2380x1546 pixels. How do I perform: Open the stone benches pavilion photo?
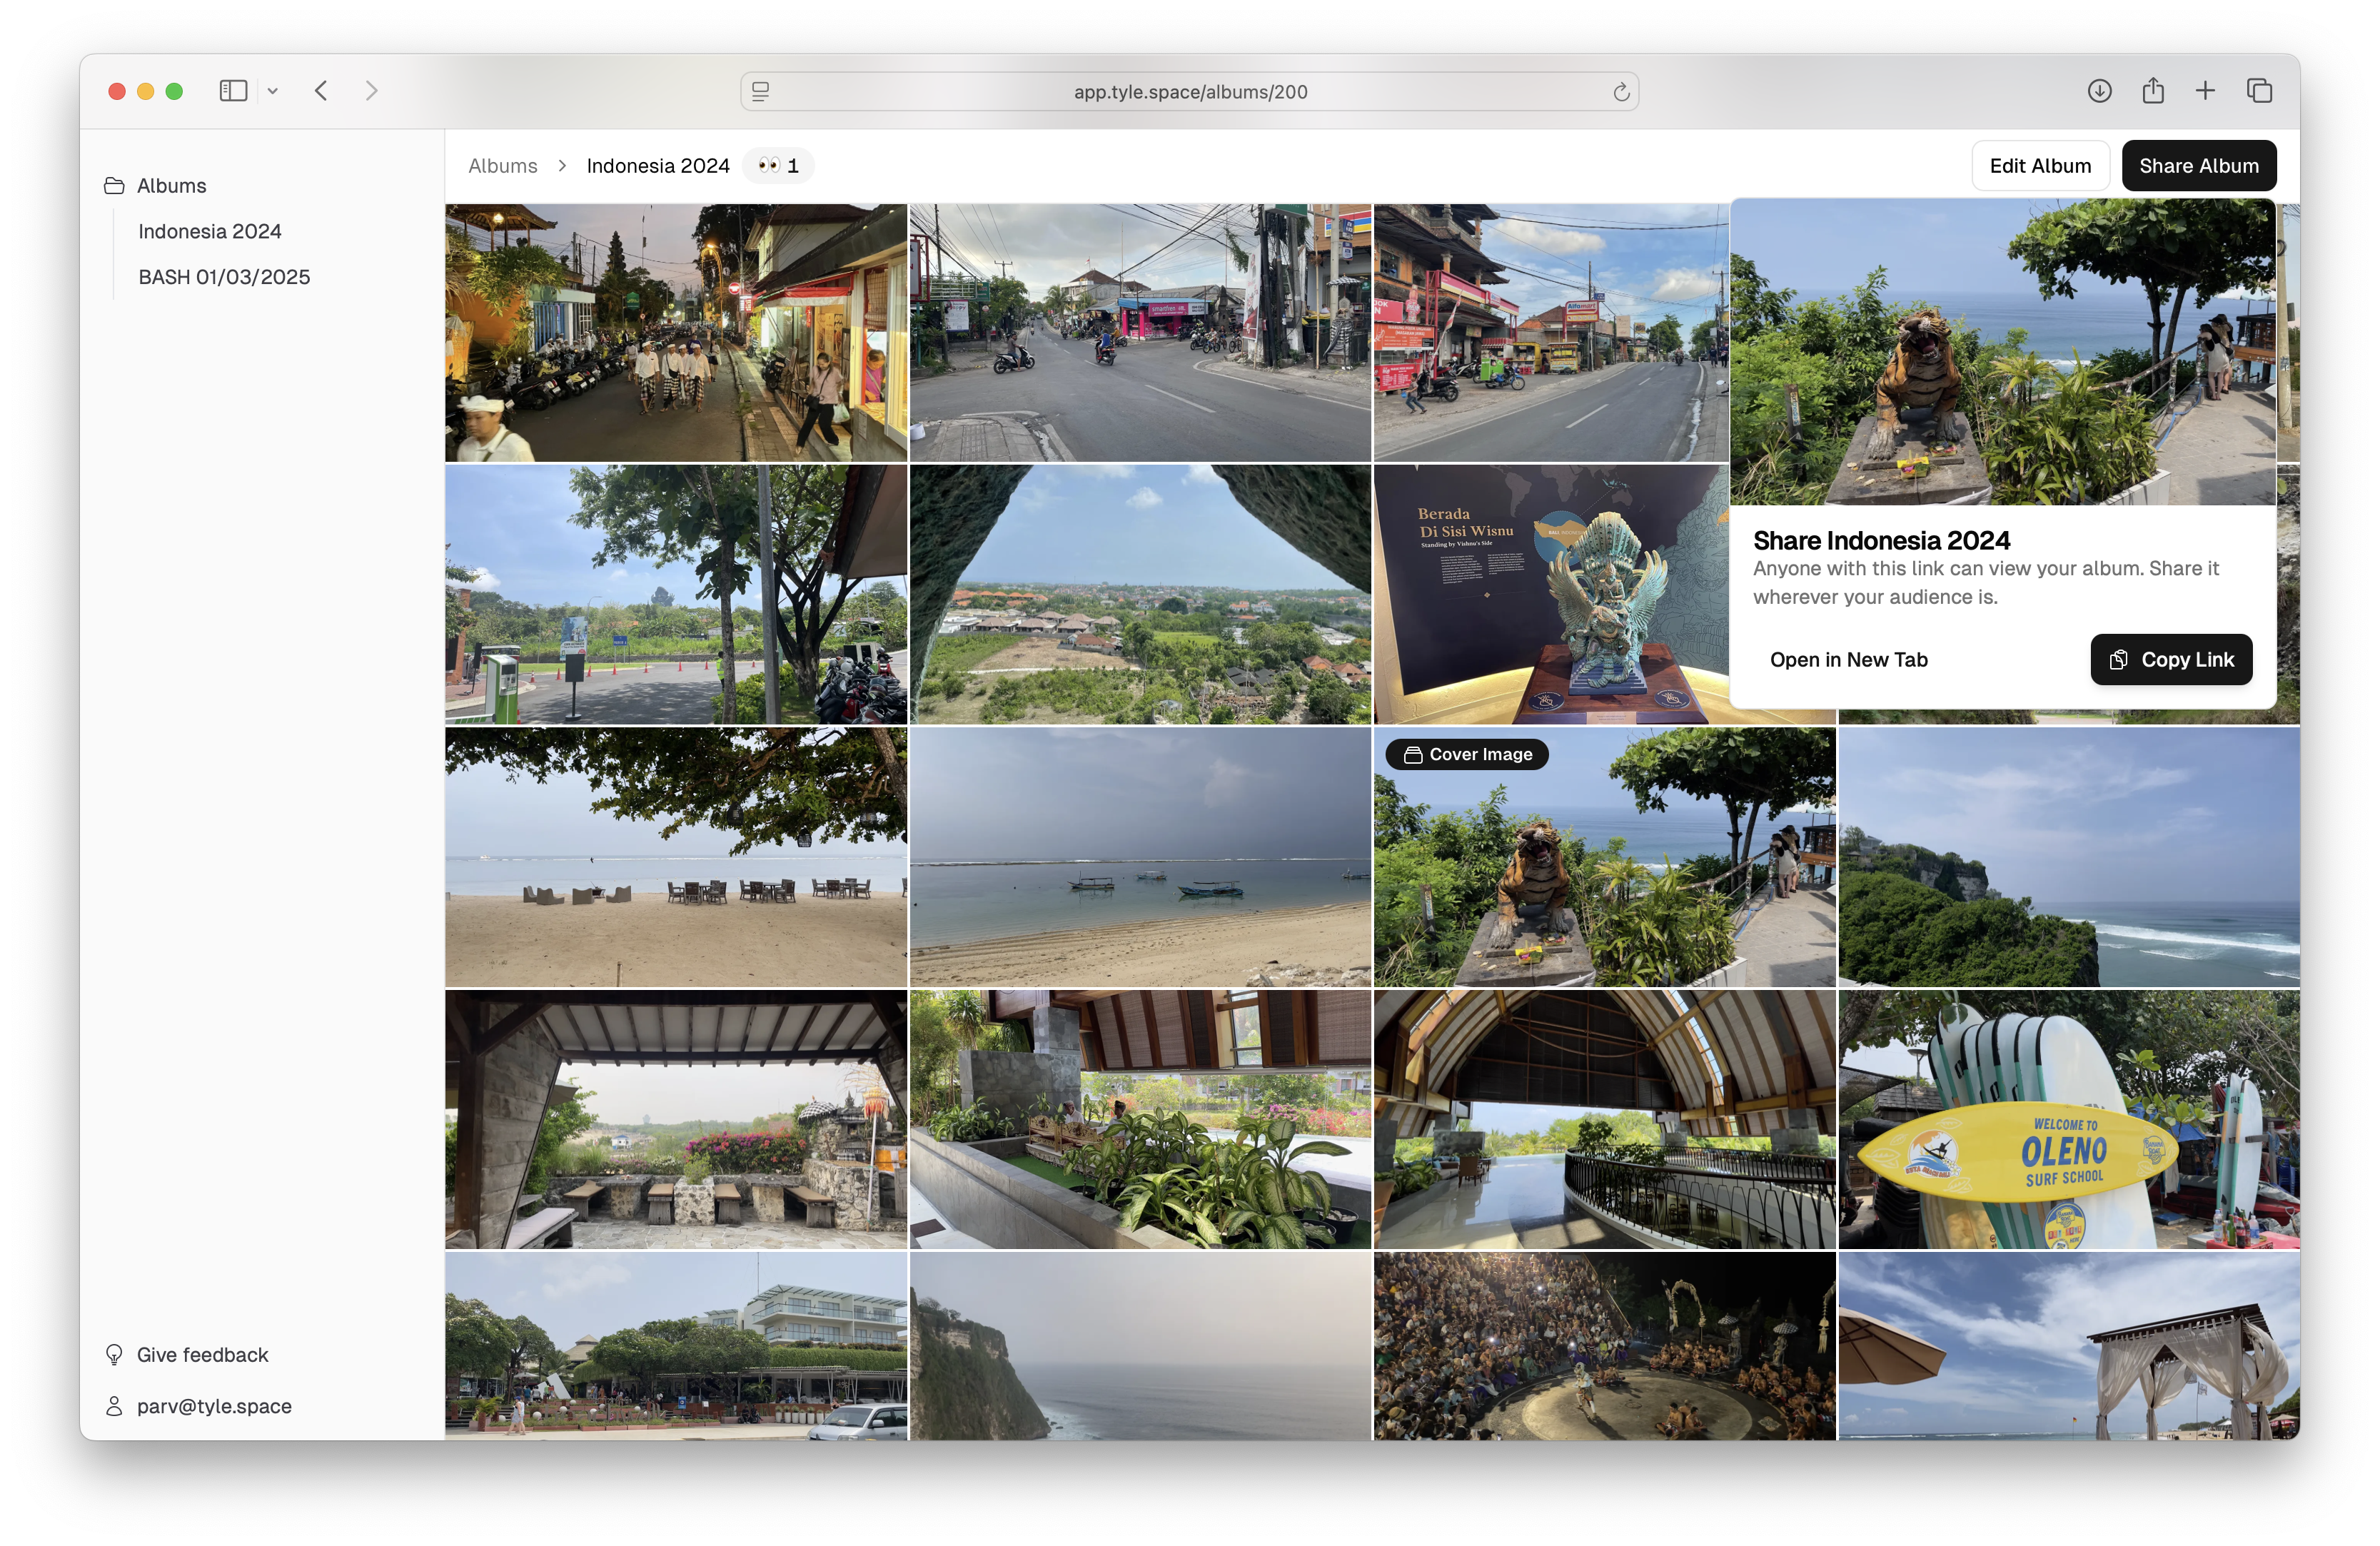[x=676, y=1120]
